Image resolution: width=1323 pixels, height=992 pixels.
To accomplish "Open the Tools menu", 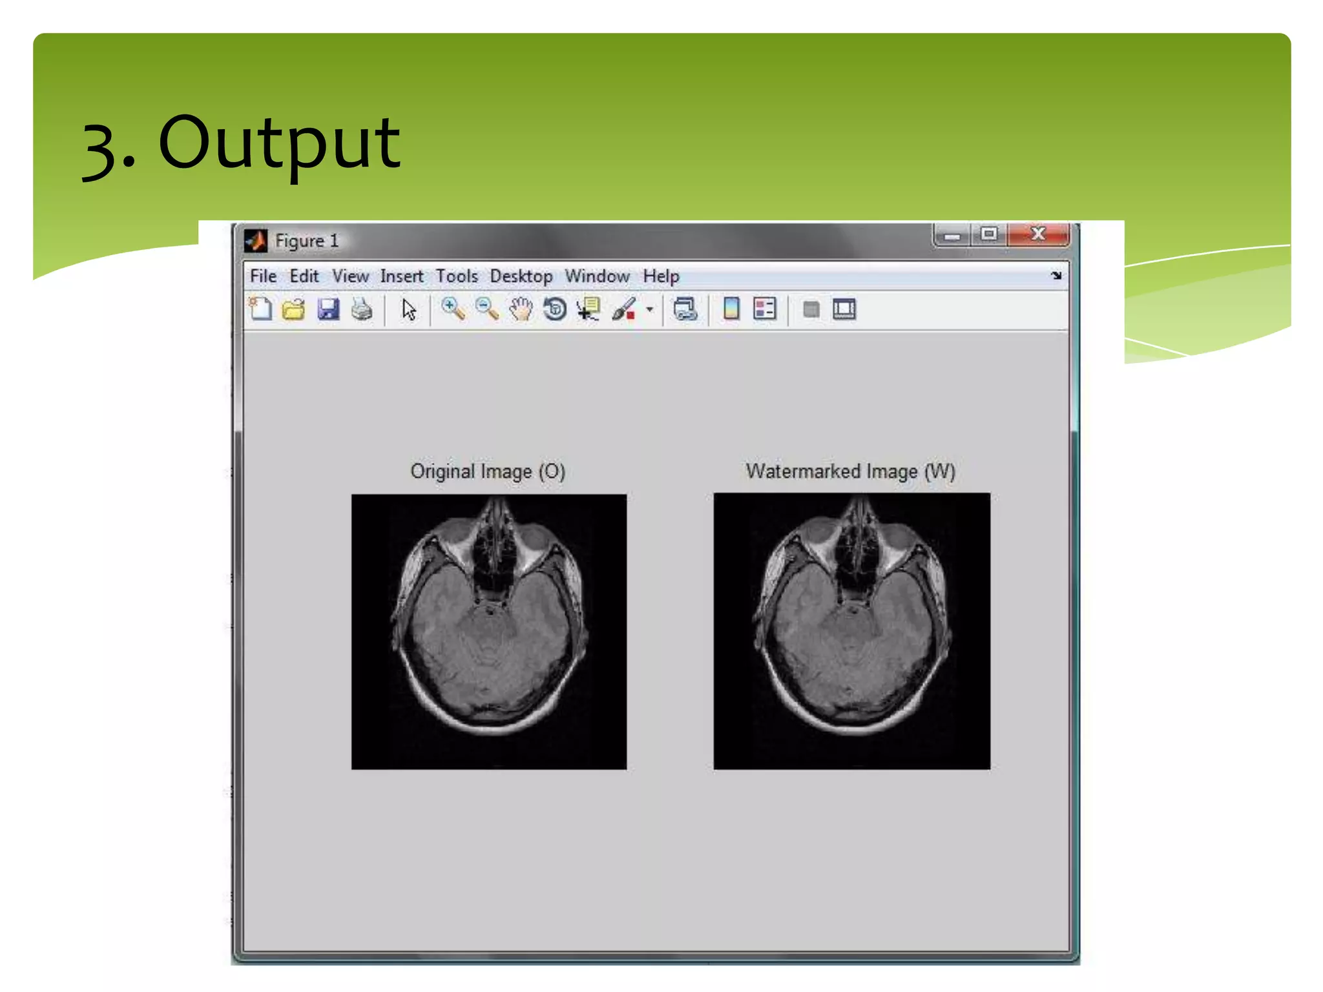I will coord(457,276).
